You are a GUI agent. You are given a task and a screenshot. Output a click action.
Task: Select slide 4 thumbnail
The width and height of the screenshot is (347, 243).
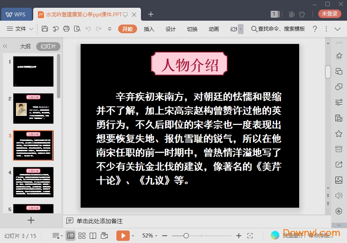click(x=33, y=182)
